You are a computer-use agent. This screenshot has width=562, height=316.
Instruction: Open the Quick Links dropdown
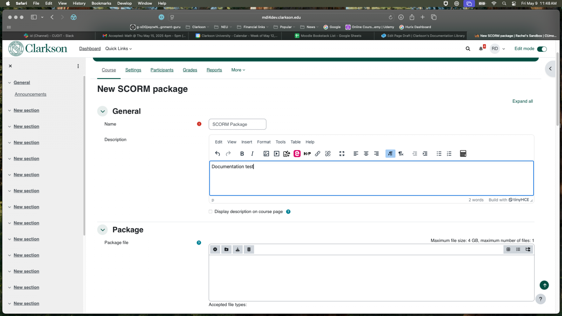pos(118,48)
